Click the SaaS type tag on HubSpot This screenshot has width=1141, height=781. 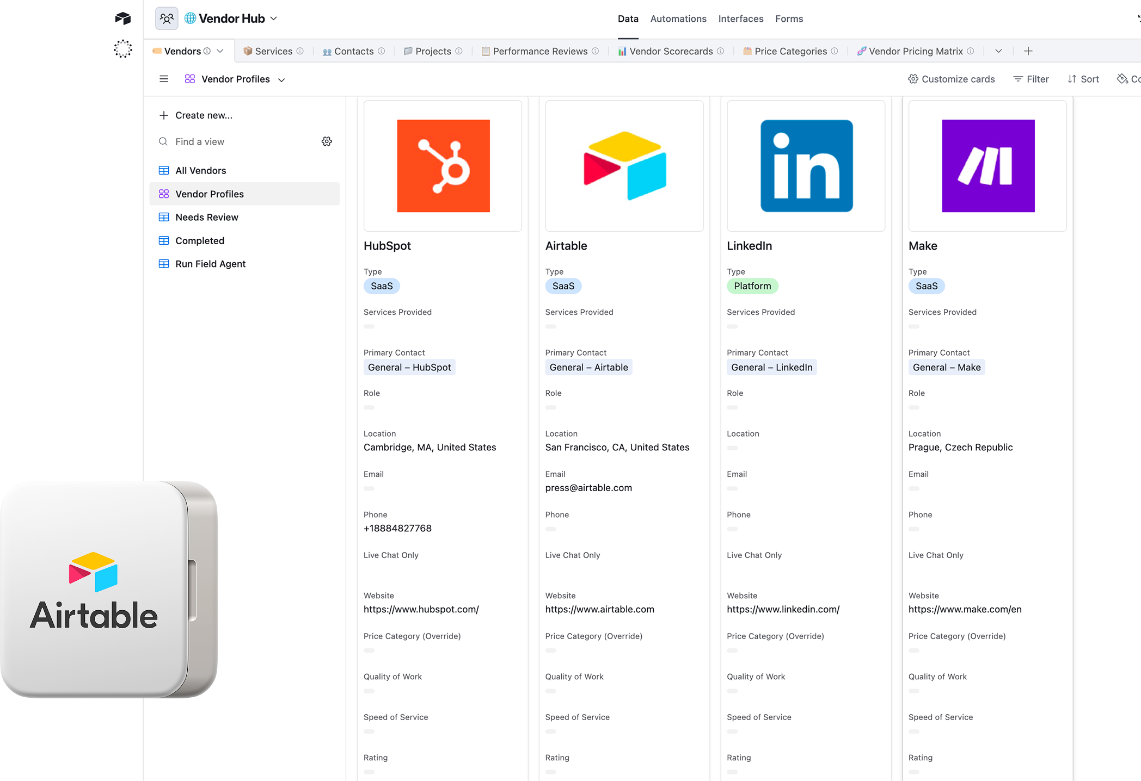(x=382, y=286)
